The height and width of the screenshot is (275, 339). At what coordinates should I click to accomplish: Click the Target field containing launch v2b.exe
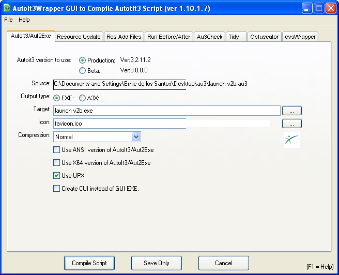167,111
